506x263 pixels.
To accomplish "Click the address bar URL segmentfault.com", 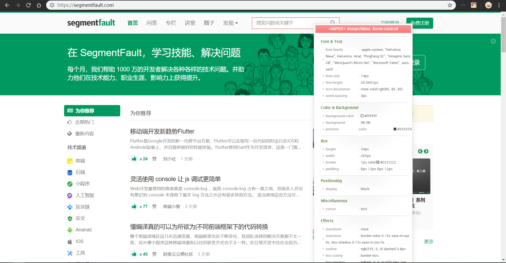I will (x=85, y=5).
